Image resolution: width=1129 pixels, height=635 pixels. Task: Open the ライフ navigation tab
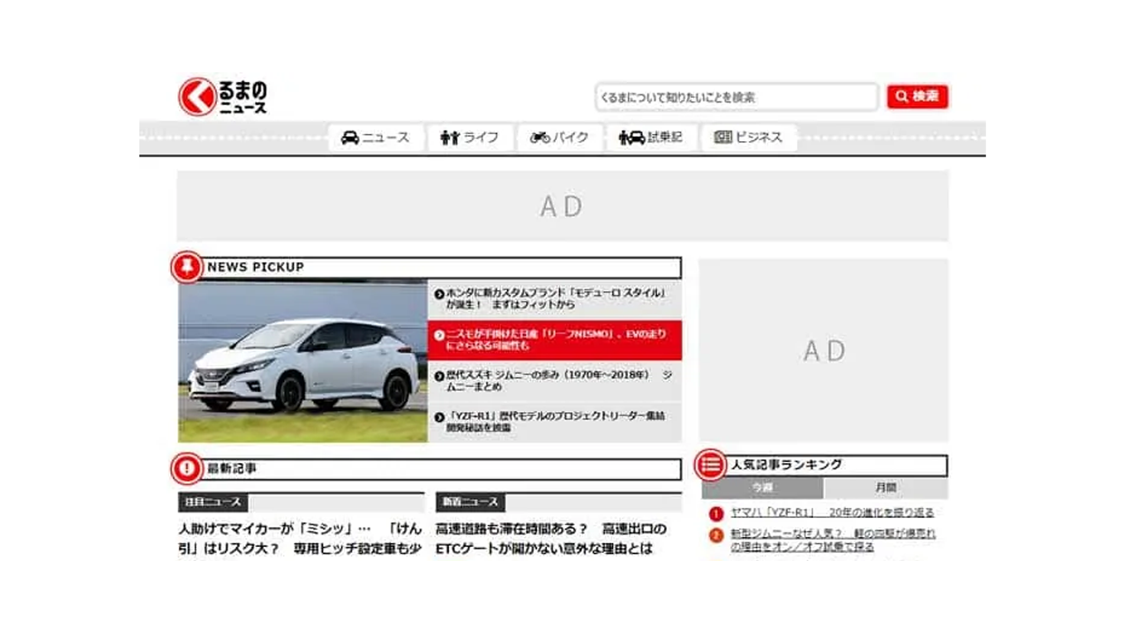pos(470,138)
